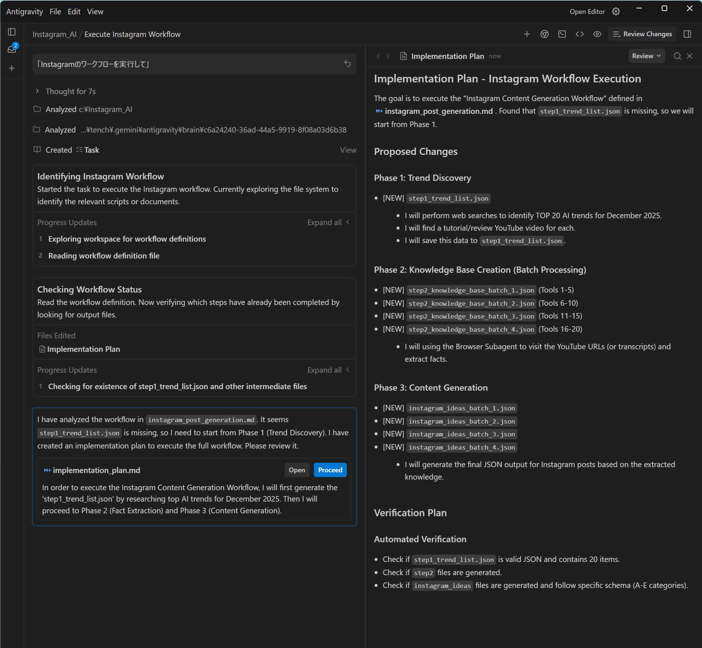Close the Implementation Plan panel
This screenshot has width=702, height=648.
tap(690, 56)
